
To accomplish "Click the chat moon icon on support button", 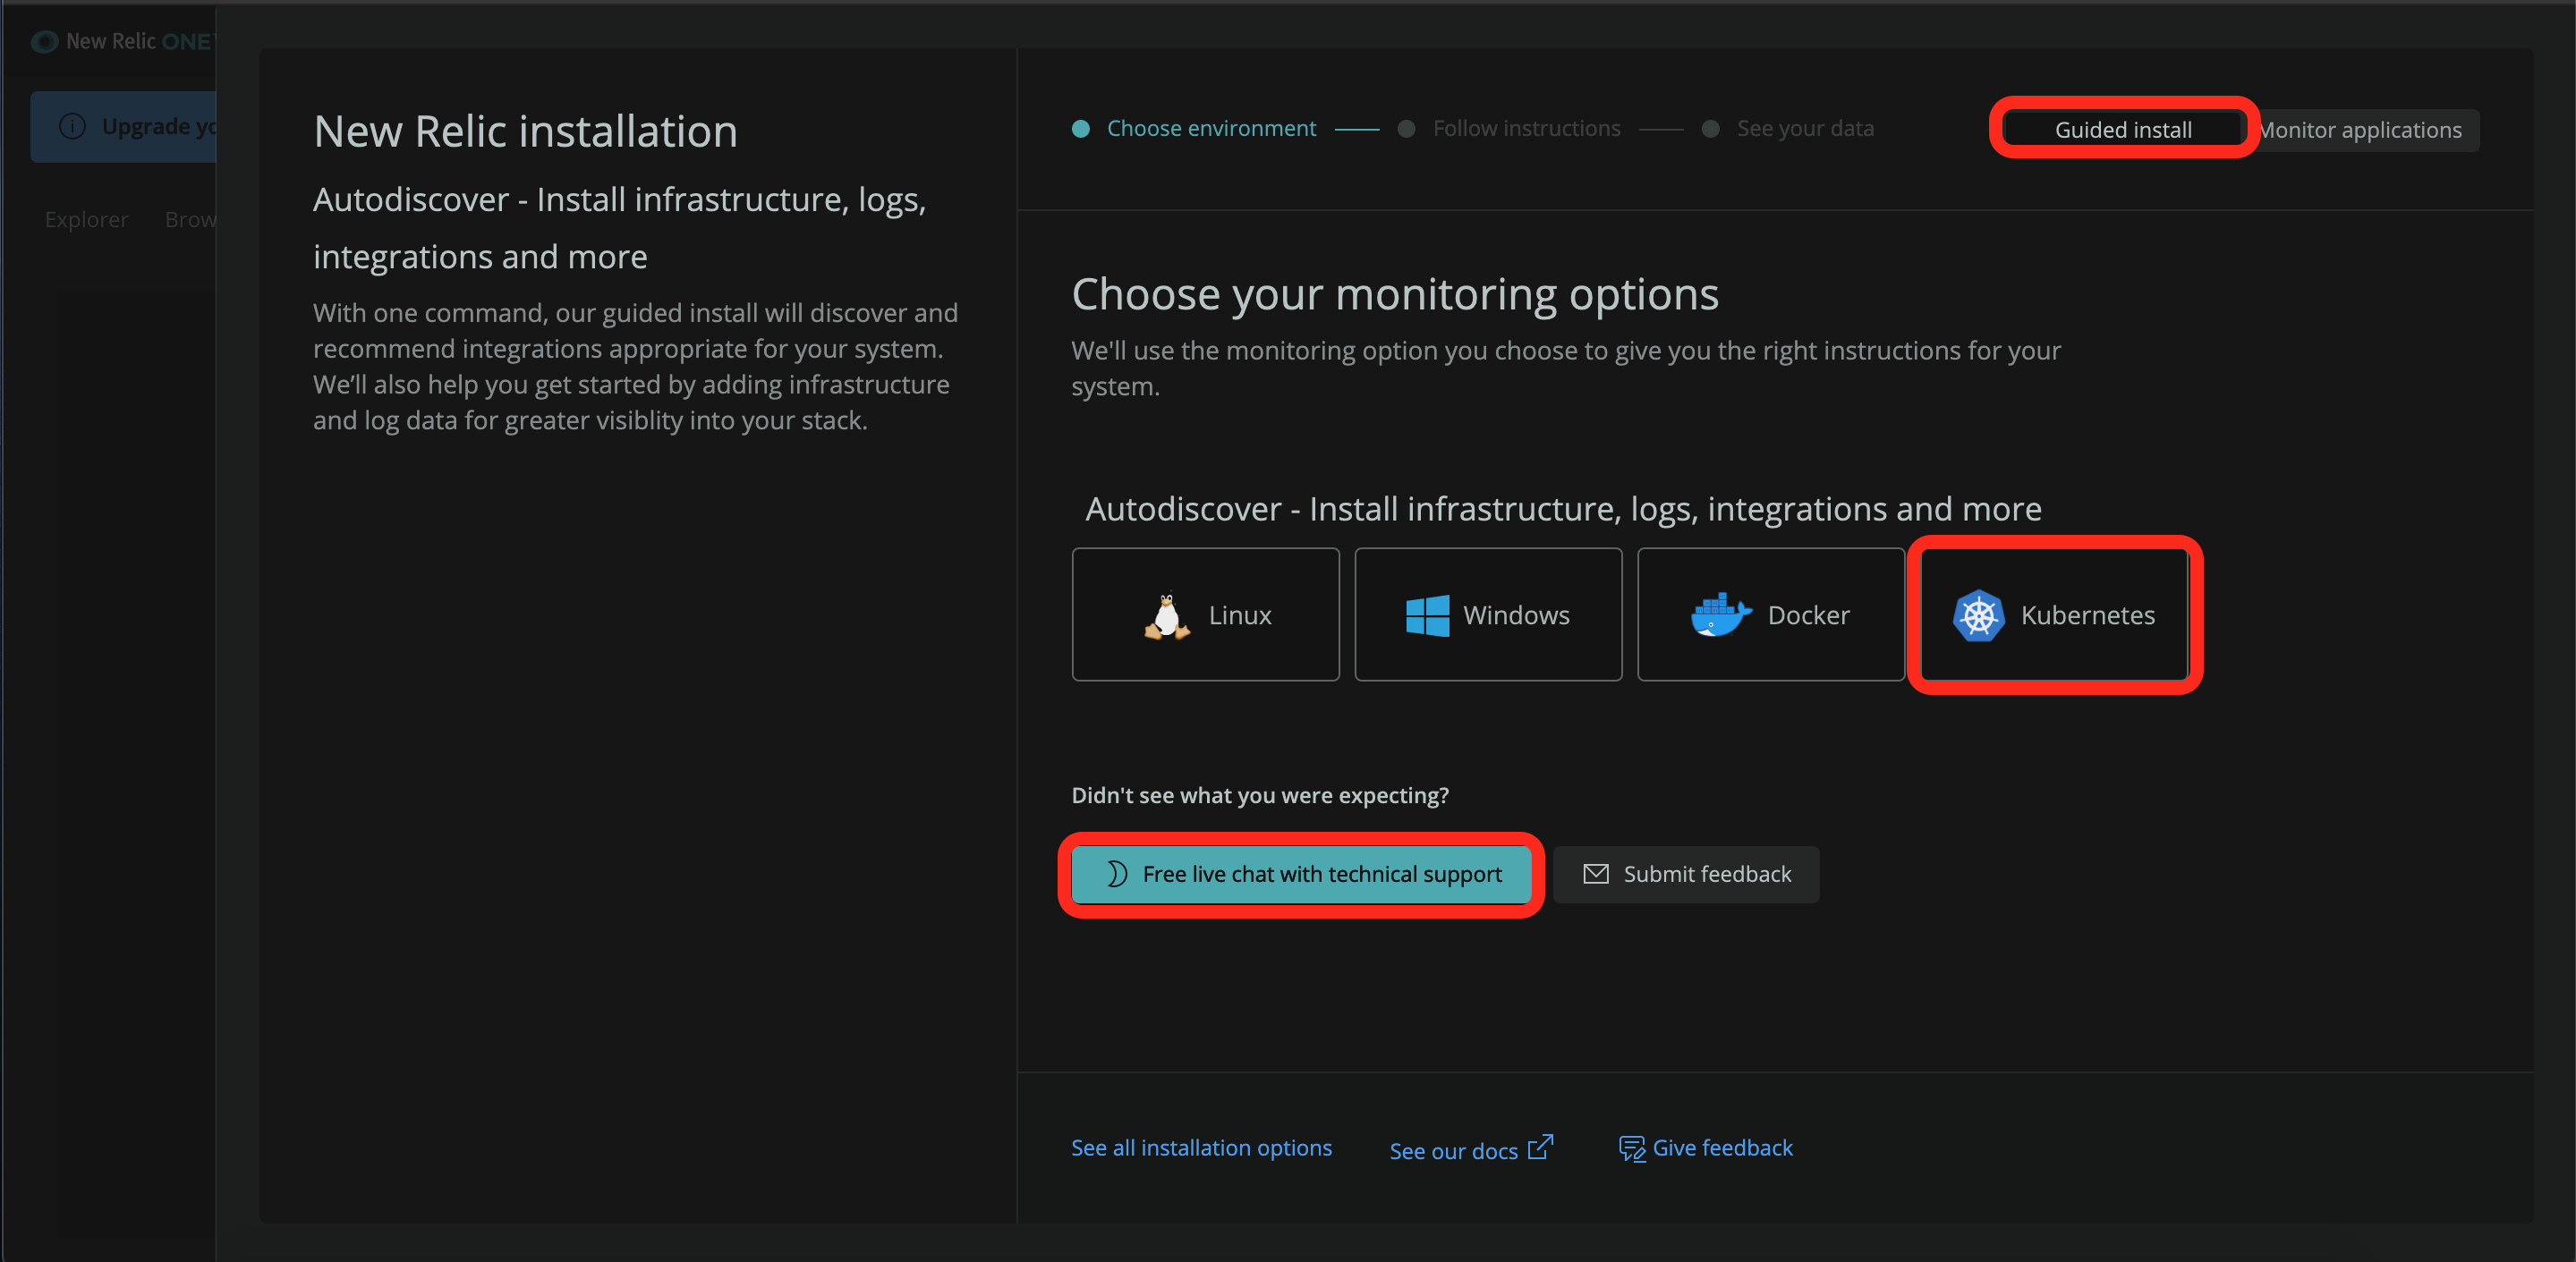I will coord(1116,874).
